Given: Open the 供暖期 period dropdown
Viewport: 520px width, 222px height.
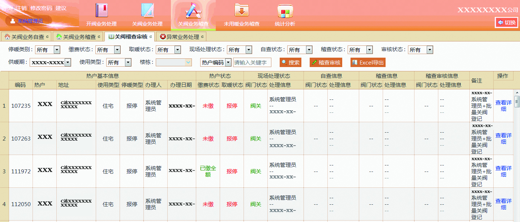Looking at the screenshot, I should click(x=68, y=63).
